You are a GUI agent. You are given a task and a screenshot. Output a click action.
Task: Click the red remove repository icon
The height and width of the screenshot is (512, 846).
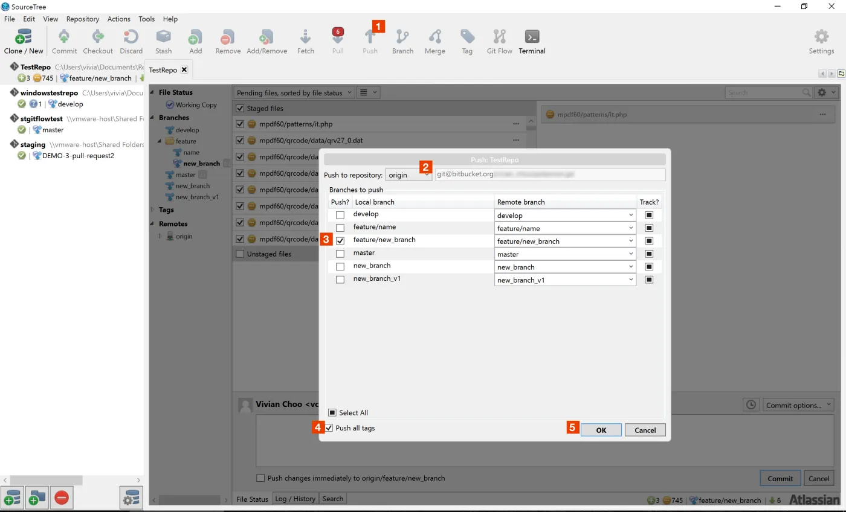tap(62, 498)
